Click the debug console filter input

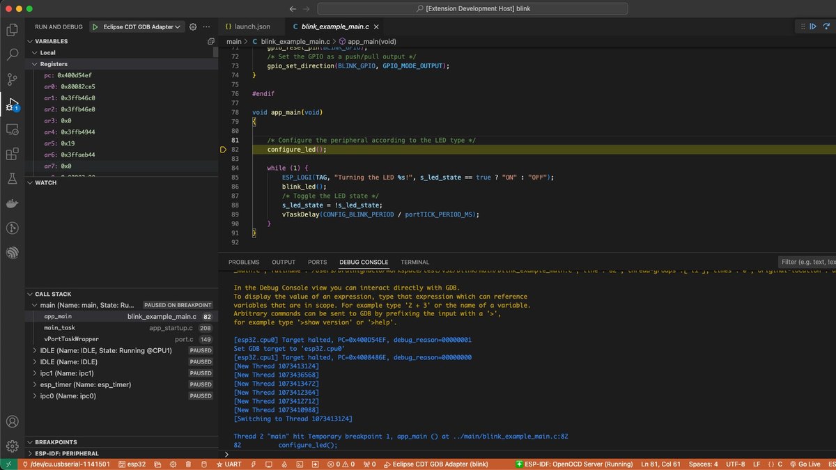807,262
